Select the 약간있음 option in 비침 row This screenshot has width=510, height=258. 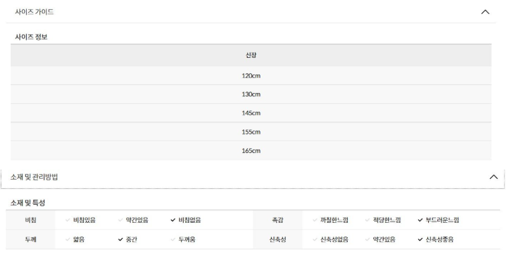pos(133,220)
